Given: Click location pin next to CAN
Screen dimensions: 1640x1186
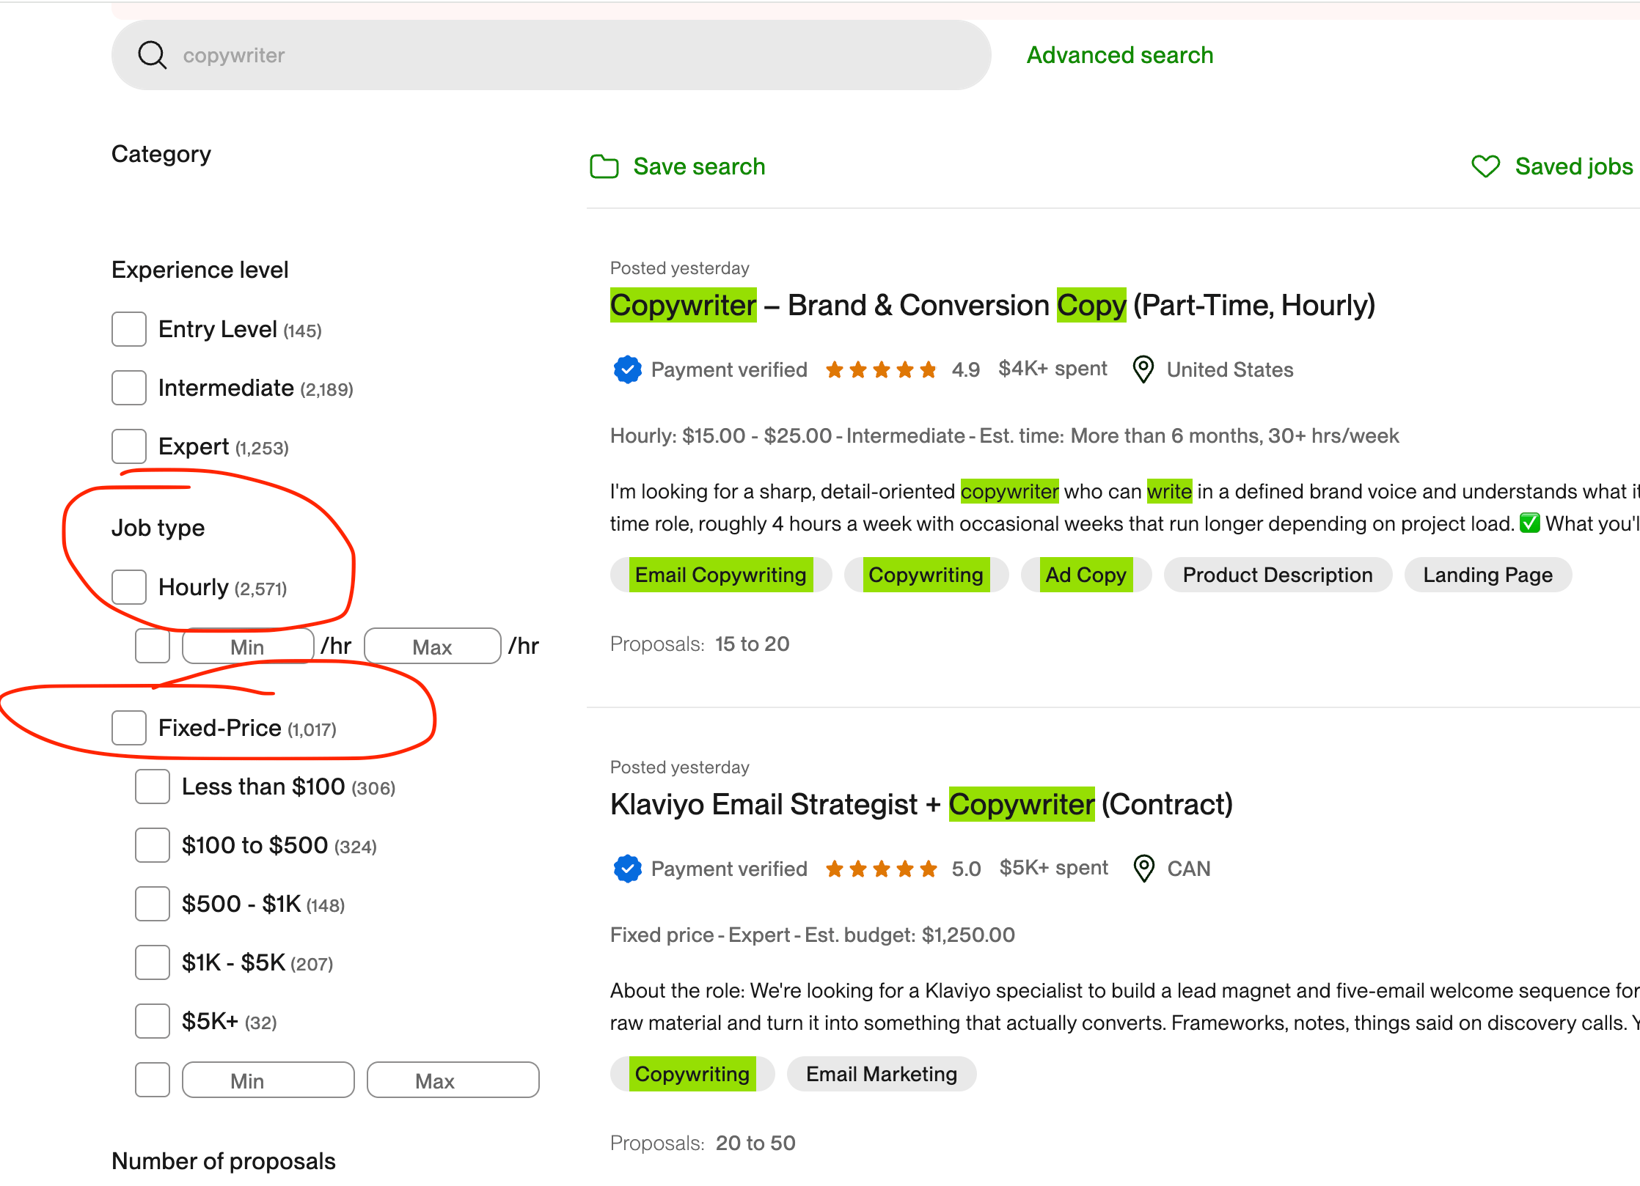Looking at the screenshot, I should 1143,869.
